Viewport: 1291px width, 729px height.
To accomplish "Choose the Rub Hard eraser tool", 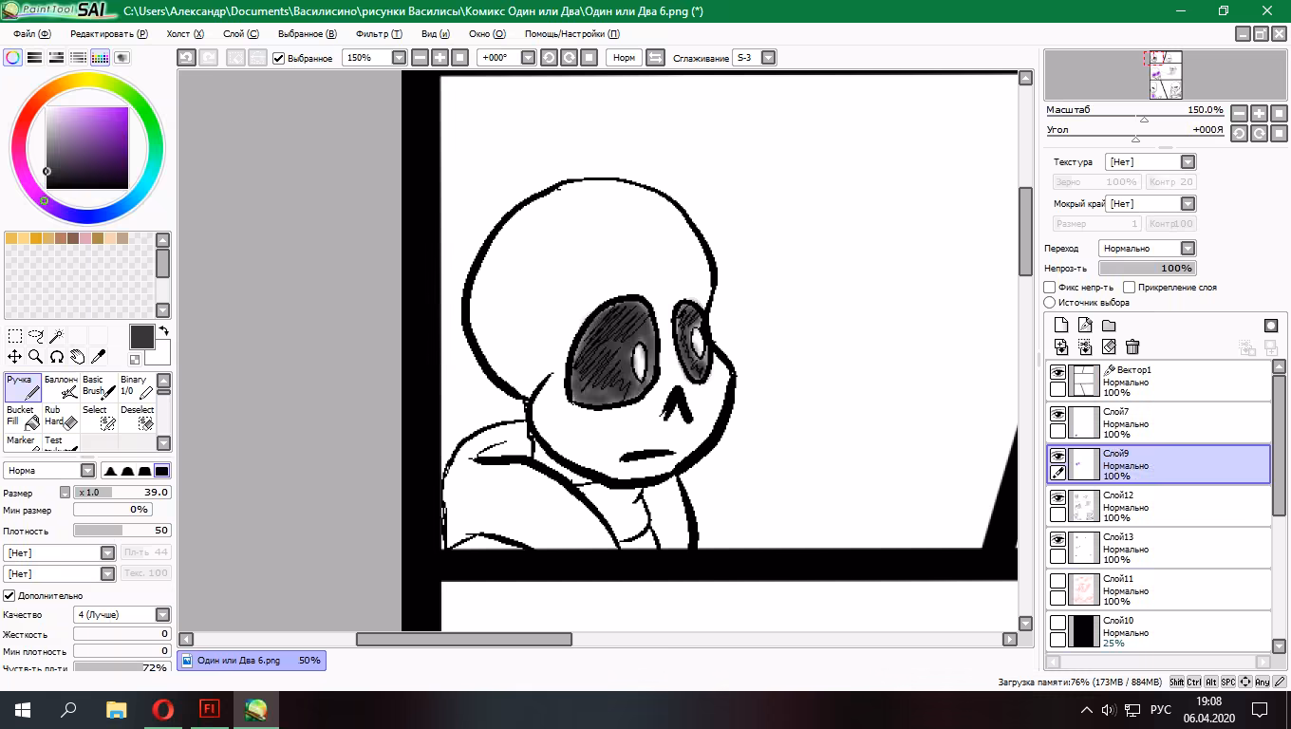I will pos(61,418).
